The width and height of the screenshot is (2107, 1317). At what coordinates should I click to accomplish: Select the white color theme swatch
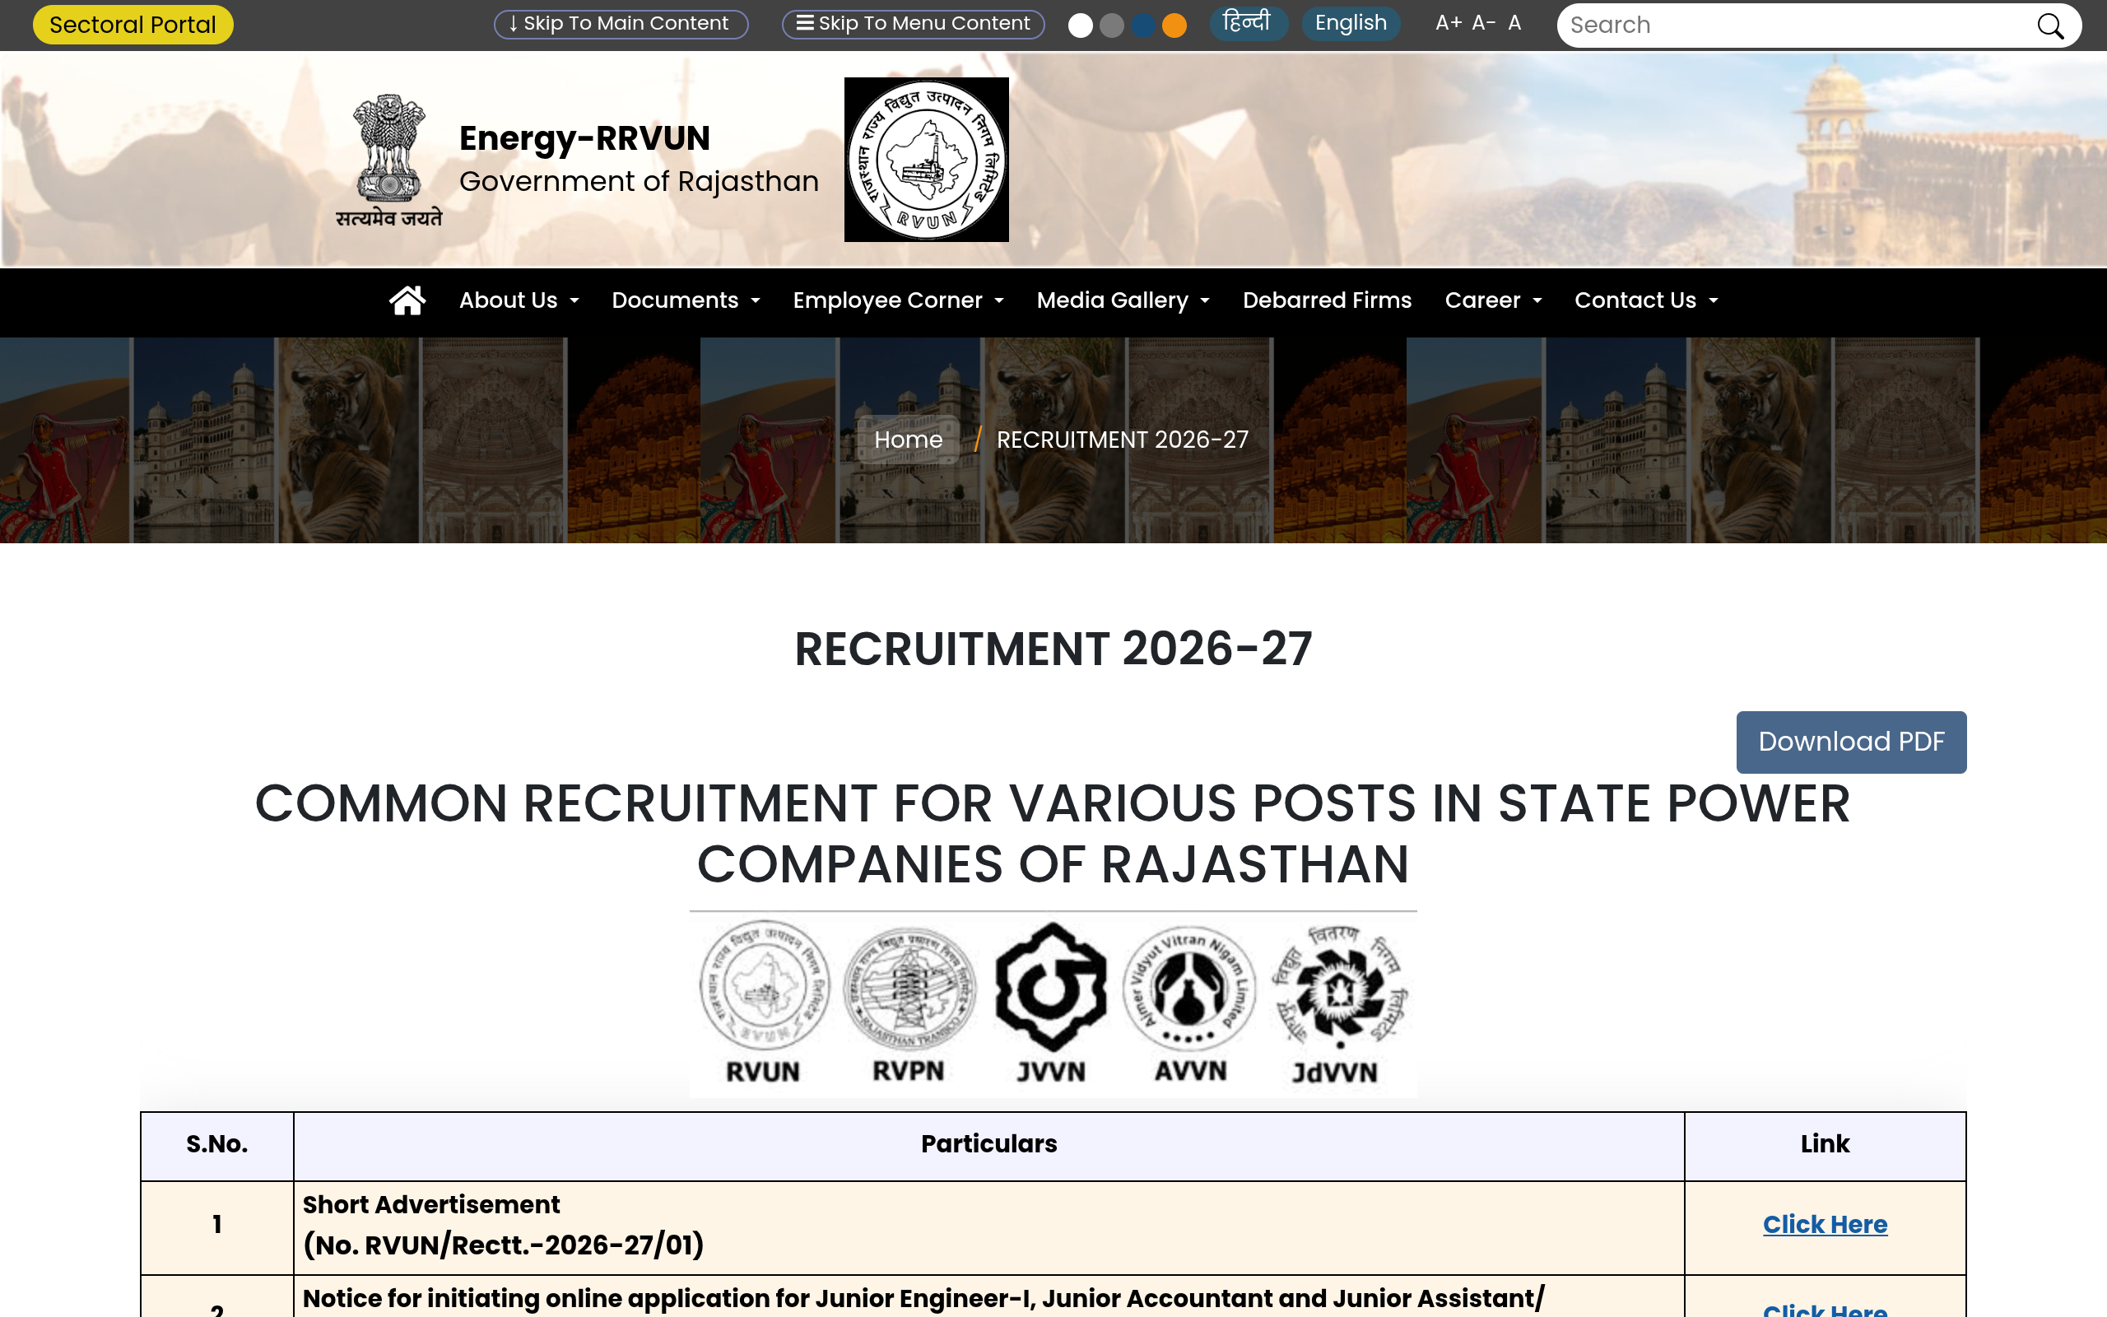click(x=1081, y=26)
